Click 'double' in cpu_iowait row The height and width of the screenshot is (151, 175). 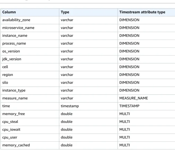click(x=67, y=130)
